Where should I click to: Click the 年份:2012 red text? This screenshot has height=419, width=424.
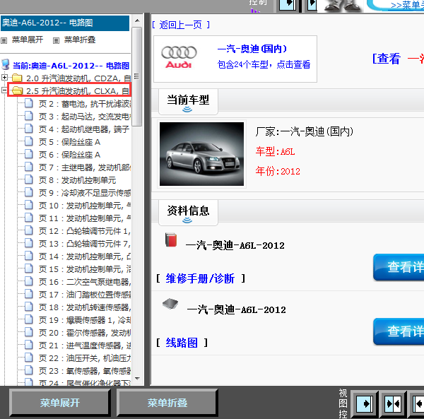click(x=278, y=171)
